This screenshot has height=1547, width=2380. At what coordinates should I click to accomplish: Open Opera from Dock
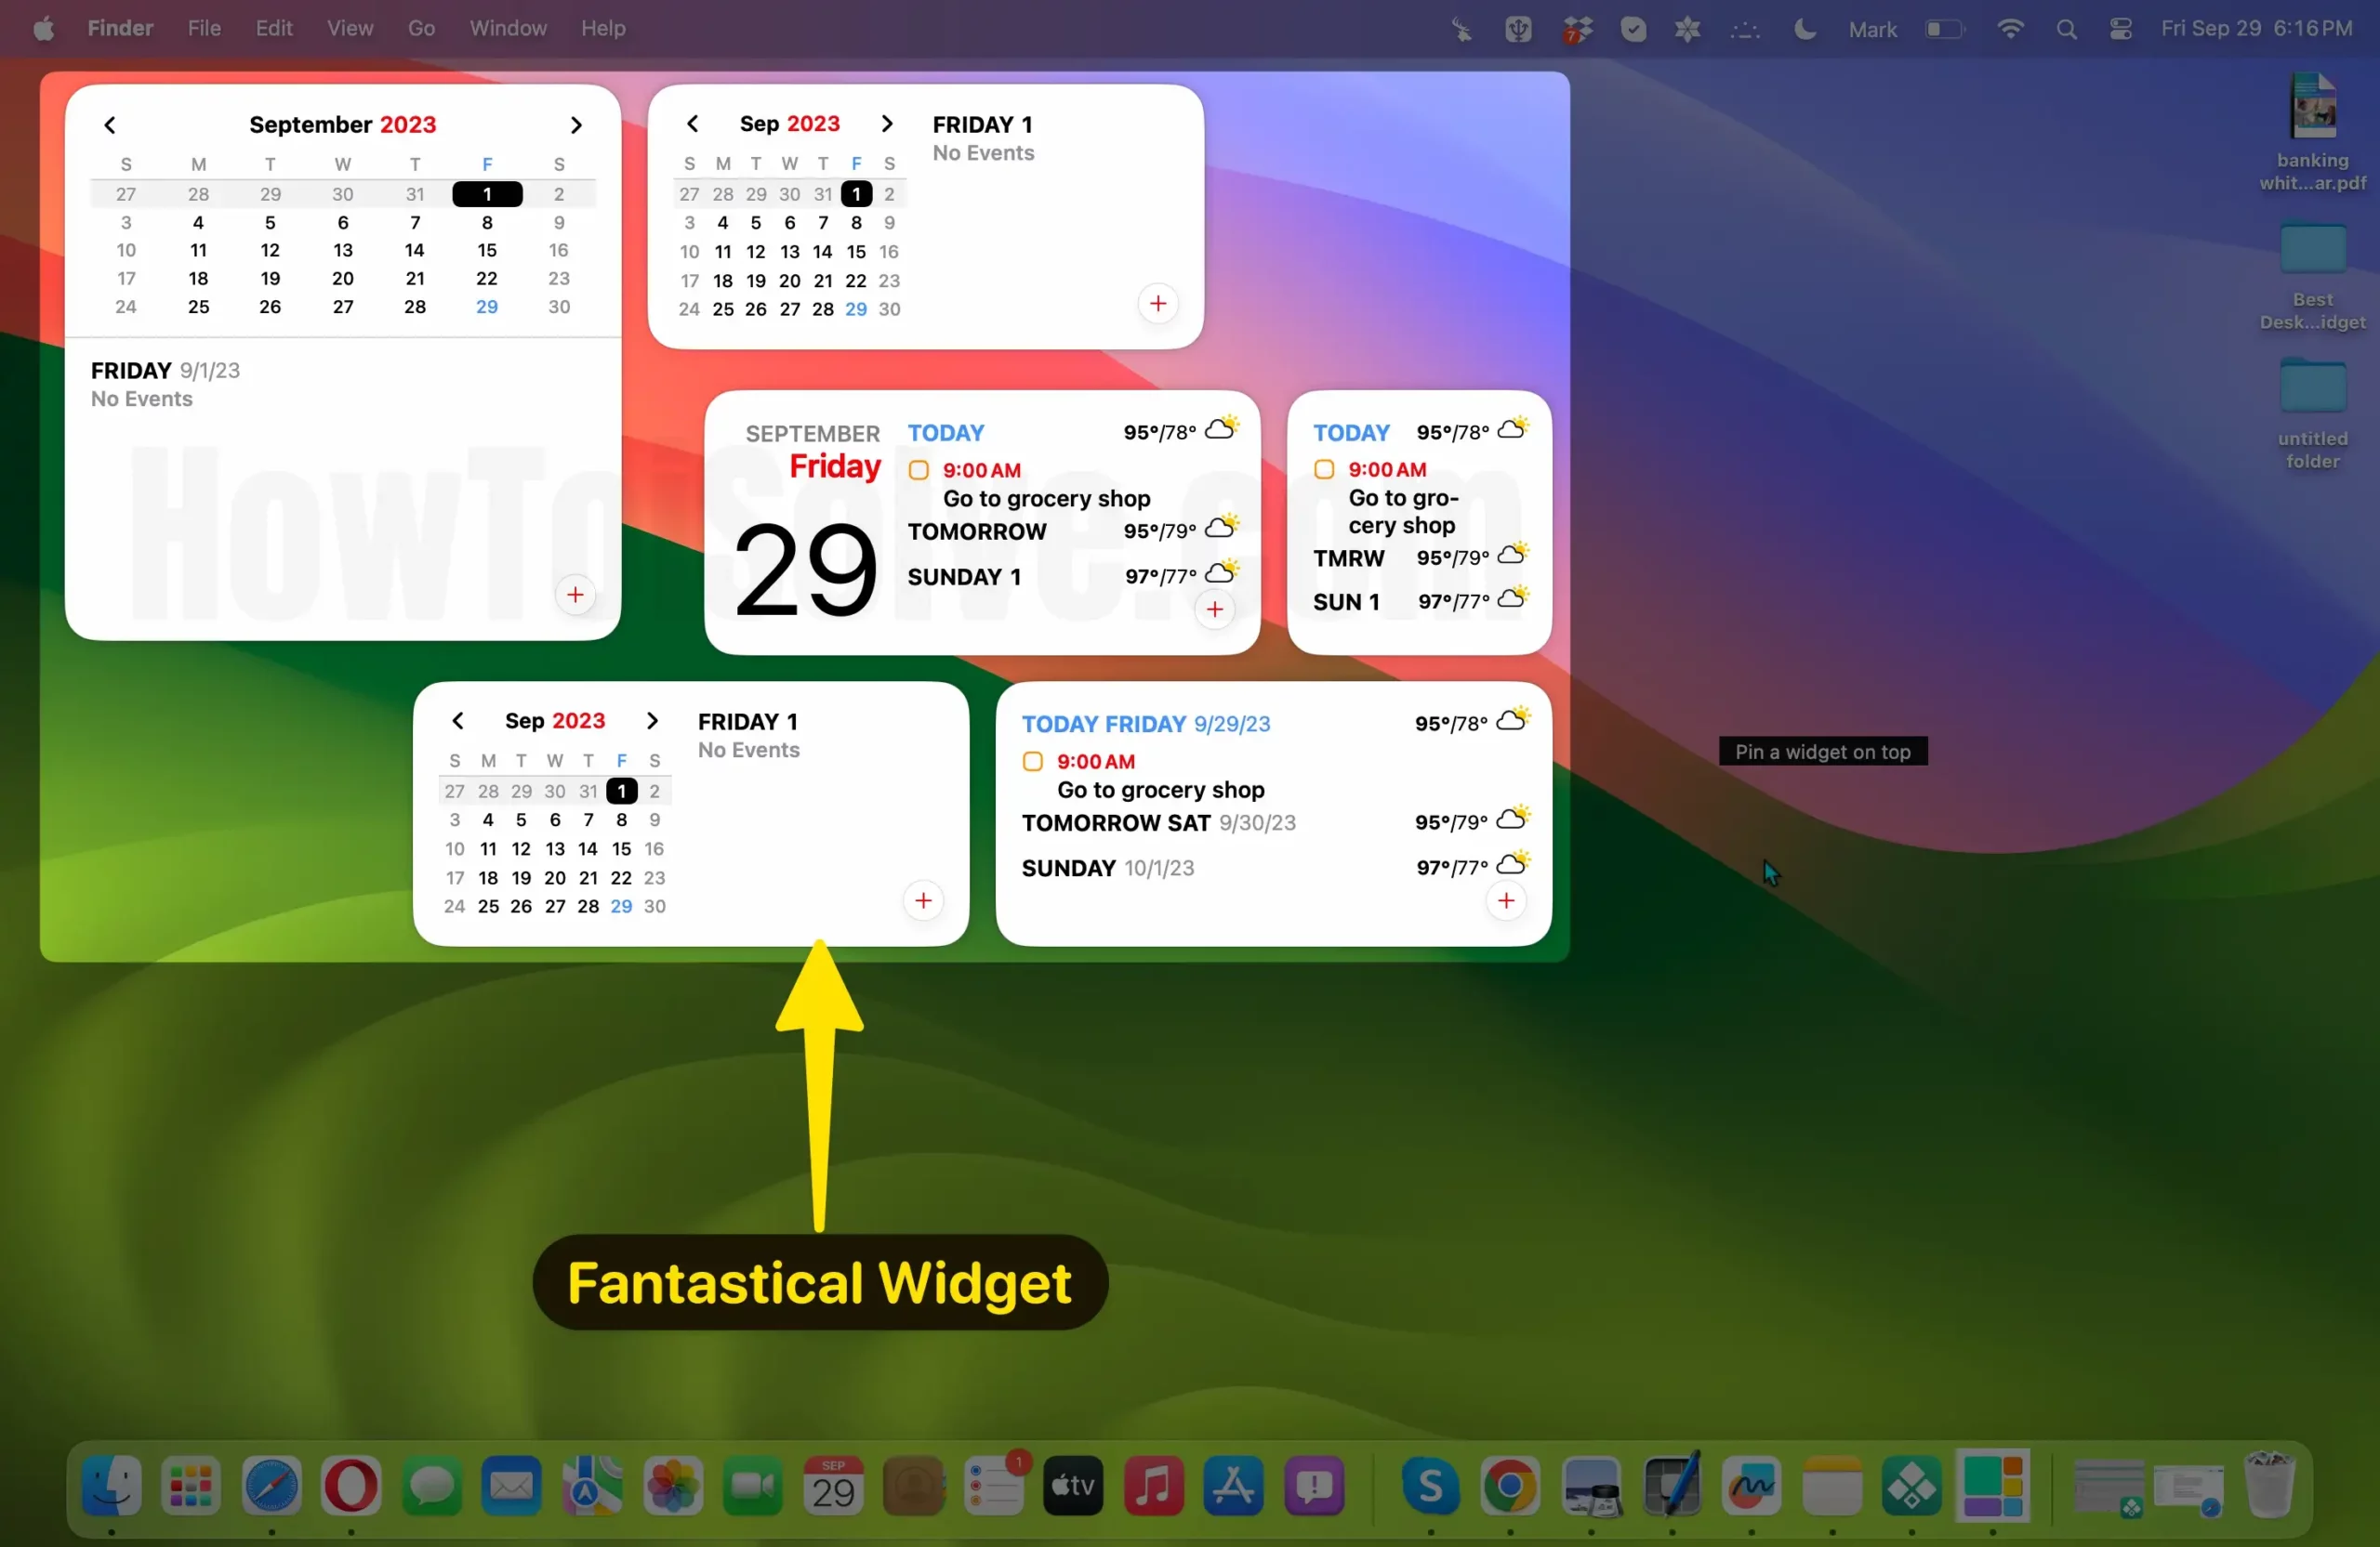(x=351, y=1486)
